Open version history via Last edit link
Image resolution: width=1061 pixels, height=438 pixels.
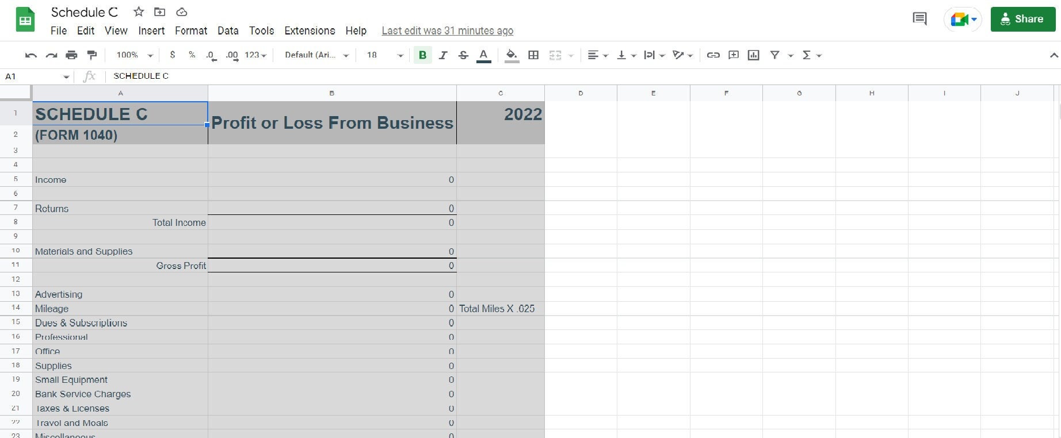click(x=448, y=31)
